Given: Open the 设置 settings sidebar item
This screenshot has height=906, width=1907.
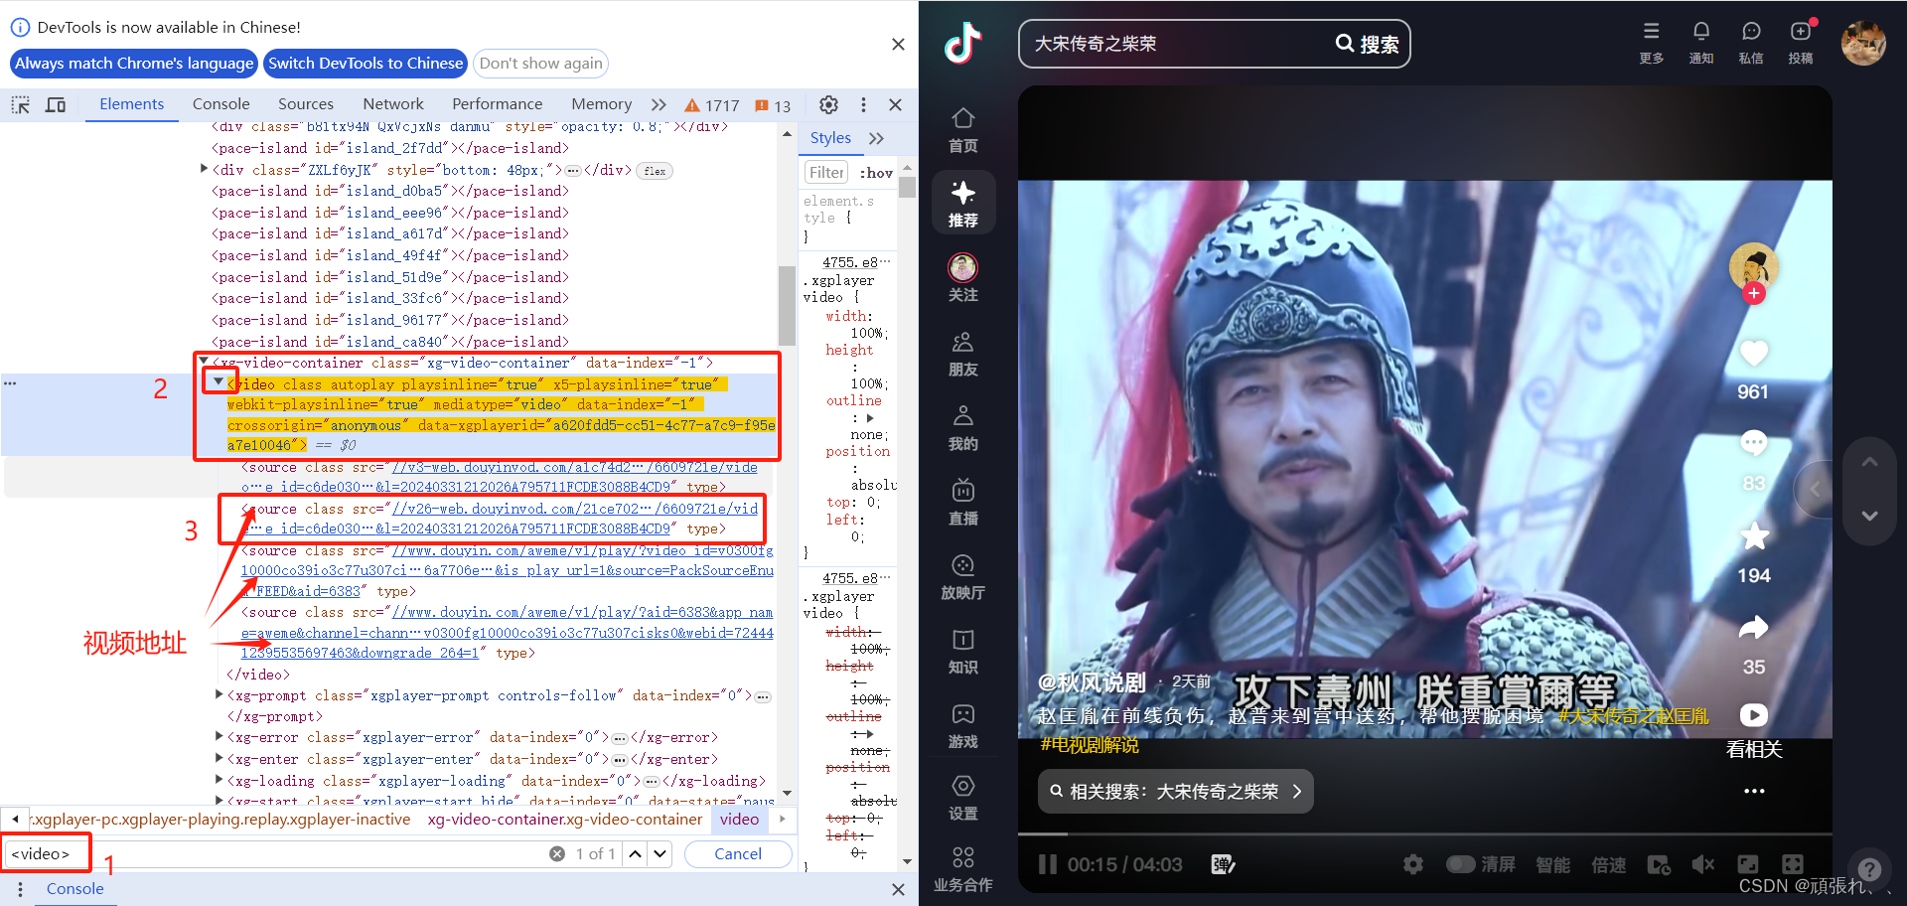Looking at the screenshot, I should [962, 798].
